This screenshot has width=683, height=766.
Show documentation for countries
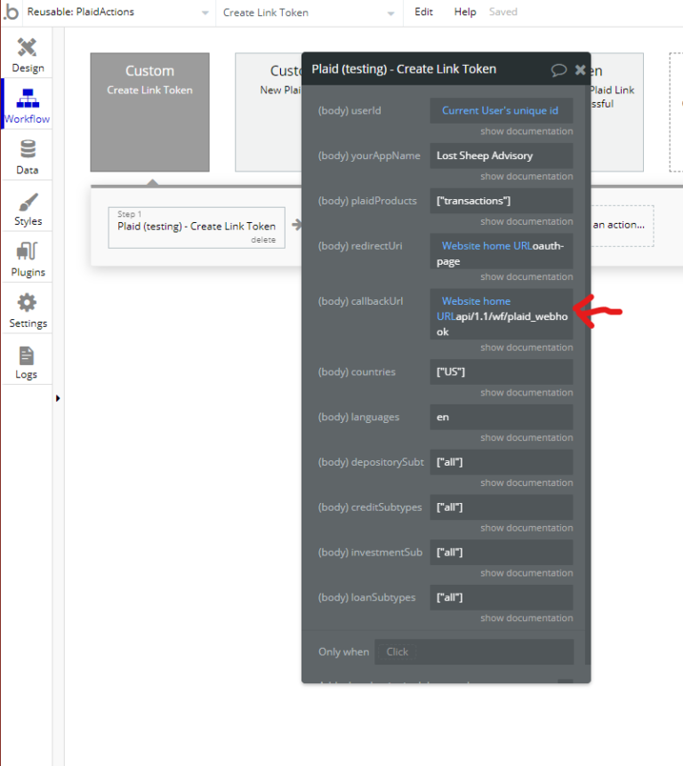(x=526, y=393)
